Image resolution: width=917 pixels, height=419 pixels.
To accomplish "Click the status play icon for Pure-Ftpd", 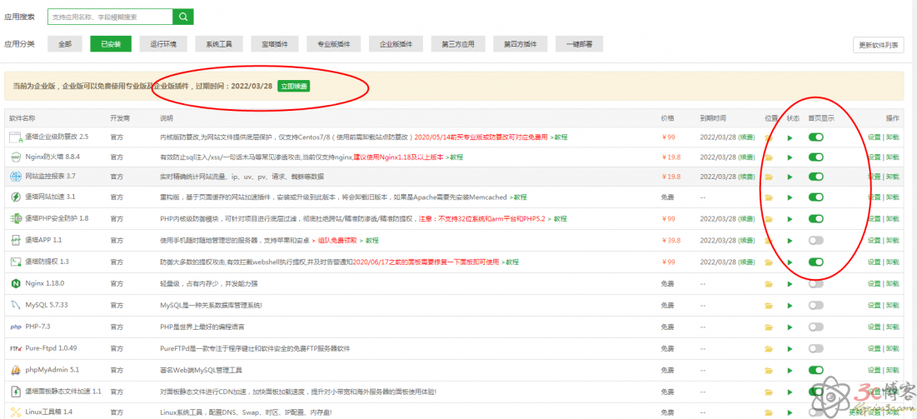I will pyautogui.click(x=790, y=349).
